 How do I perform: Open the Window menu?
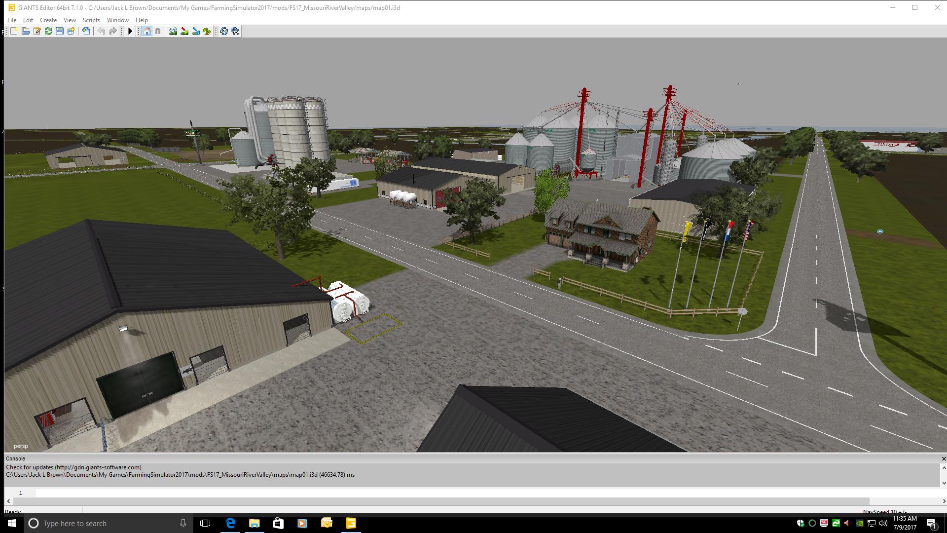click(117, 20)
